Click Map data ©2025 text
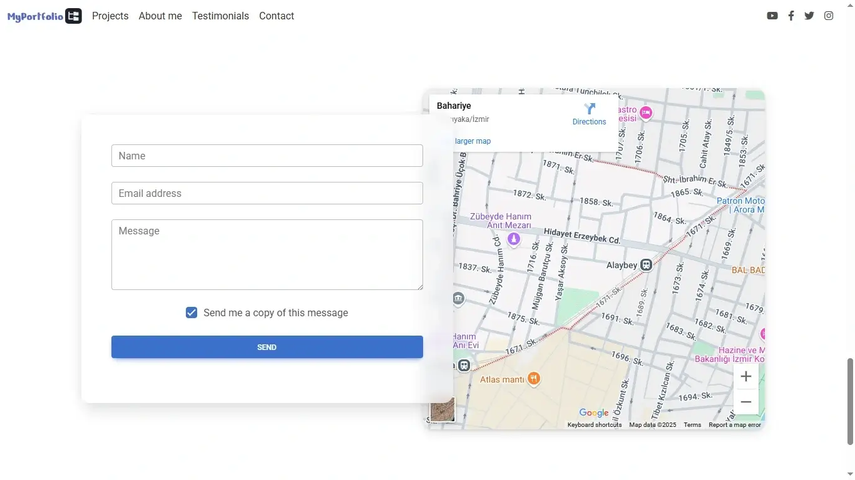 pos(653,425)
